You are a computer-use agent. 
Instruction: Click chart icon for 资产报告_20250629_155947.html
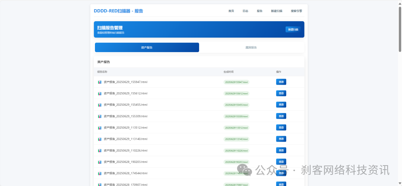coord(100,82)
